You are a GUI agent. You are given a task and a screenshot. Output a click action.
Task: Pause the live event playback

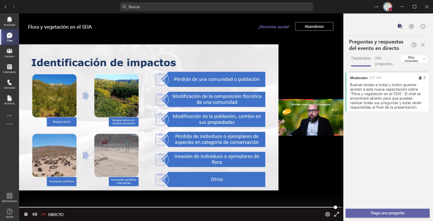[26, 214]
